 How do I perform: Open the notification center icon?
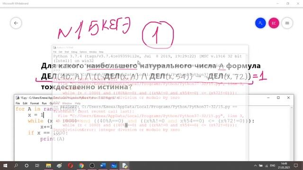[x=296, y=166]
